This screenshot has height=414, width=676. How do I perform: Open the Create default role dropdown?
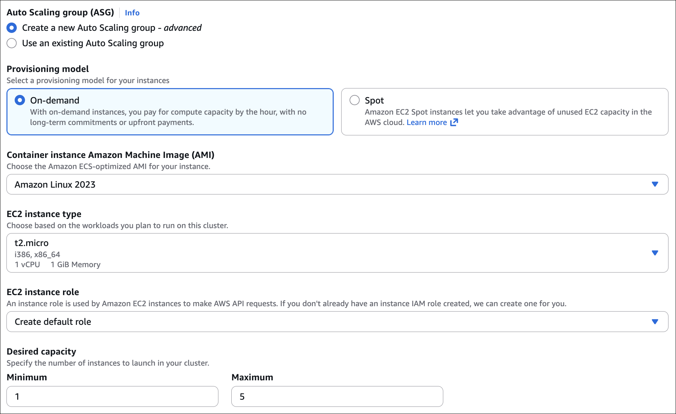tap(322, 322)
